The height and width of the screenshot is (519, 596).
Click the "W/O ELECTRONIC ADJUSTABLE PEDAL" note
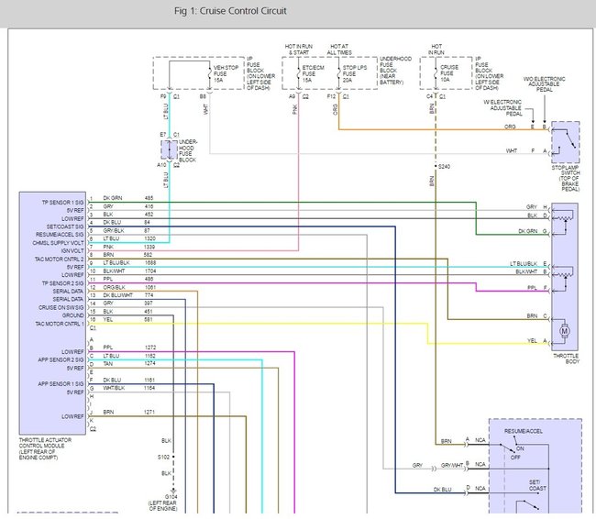coord(544,84)
